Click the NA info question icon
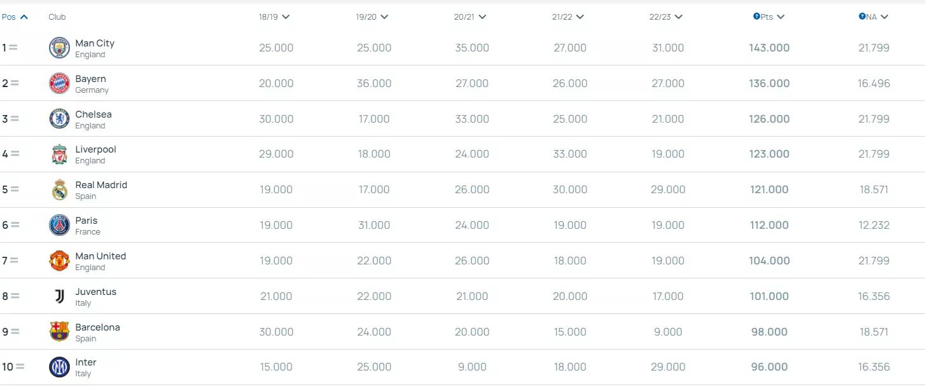This screenshot has width=925, height=389. [x=862, y=17]
